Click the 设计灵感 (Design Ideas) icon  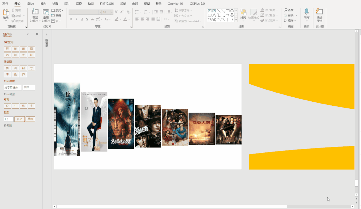pos(320,12)
